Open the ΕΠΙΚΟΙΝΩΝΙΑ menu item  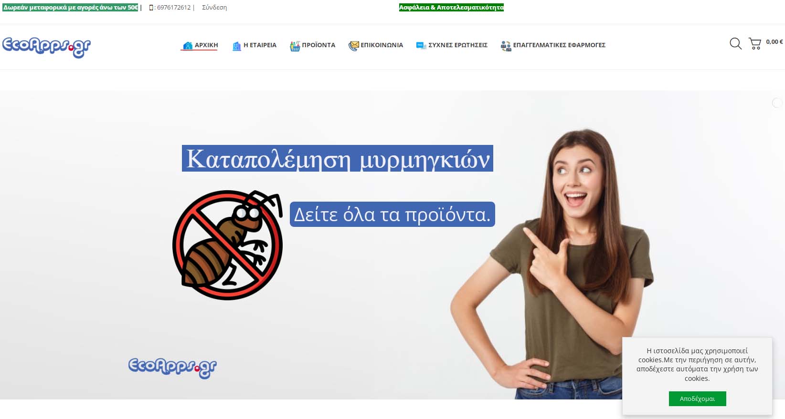[x=382, y=45]
